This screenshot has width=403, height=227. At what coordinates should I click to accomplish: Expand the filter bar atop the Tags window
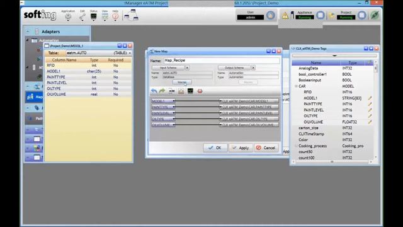coord(334,55)
